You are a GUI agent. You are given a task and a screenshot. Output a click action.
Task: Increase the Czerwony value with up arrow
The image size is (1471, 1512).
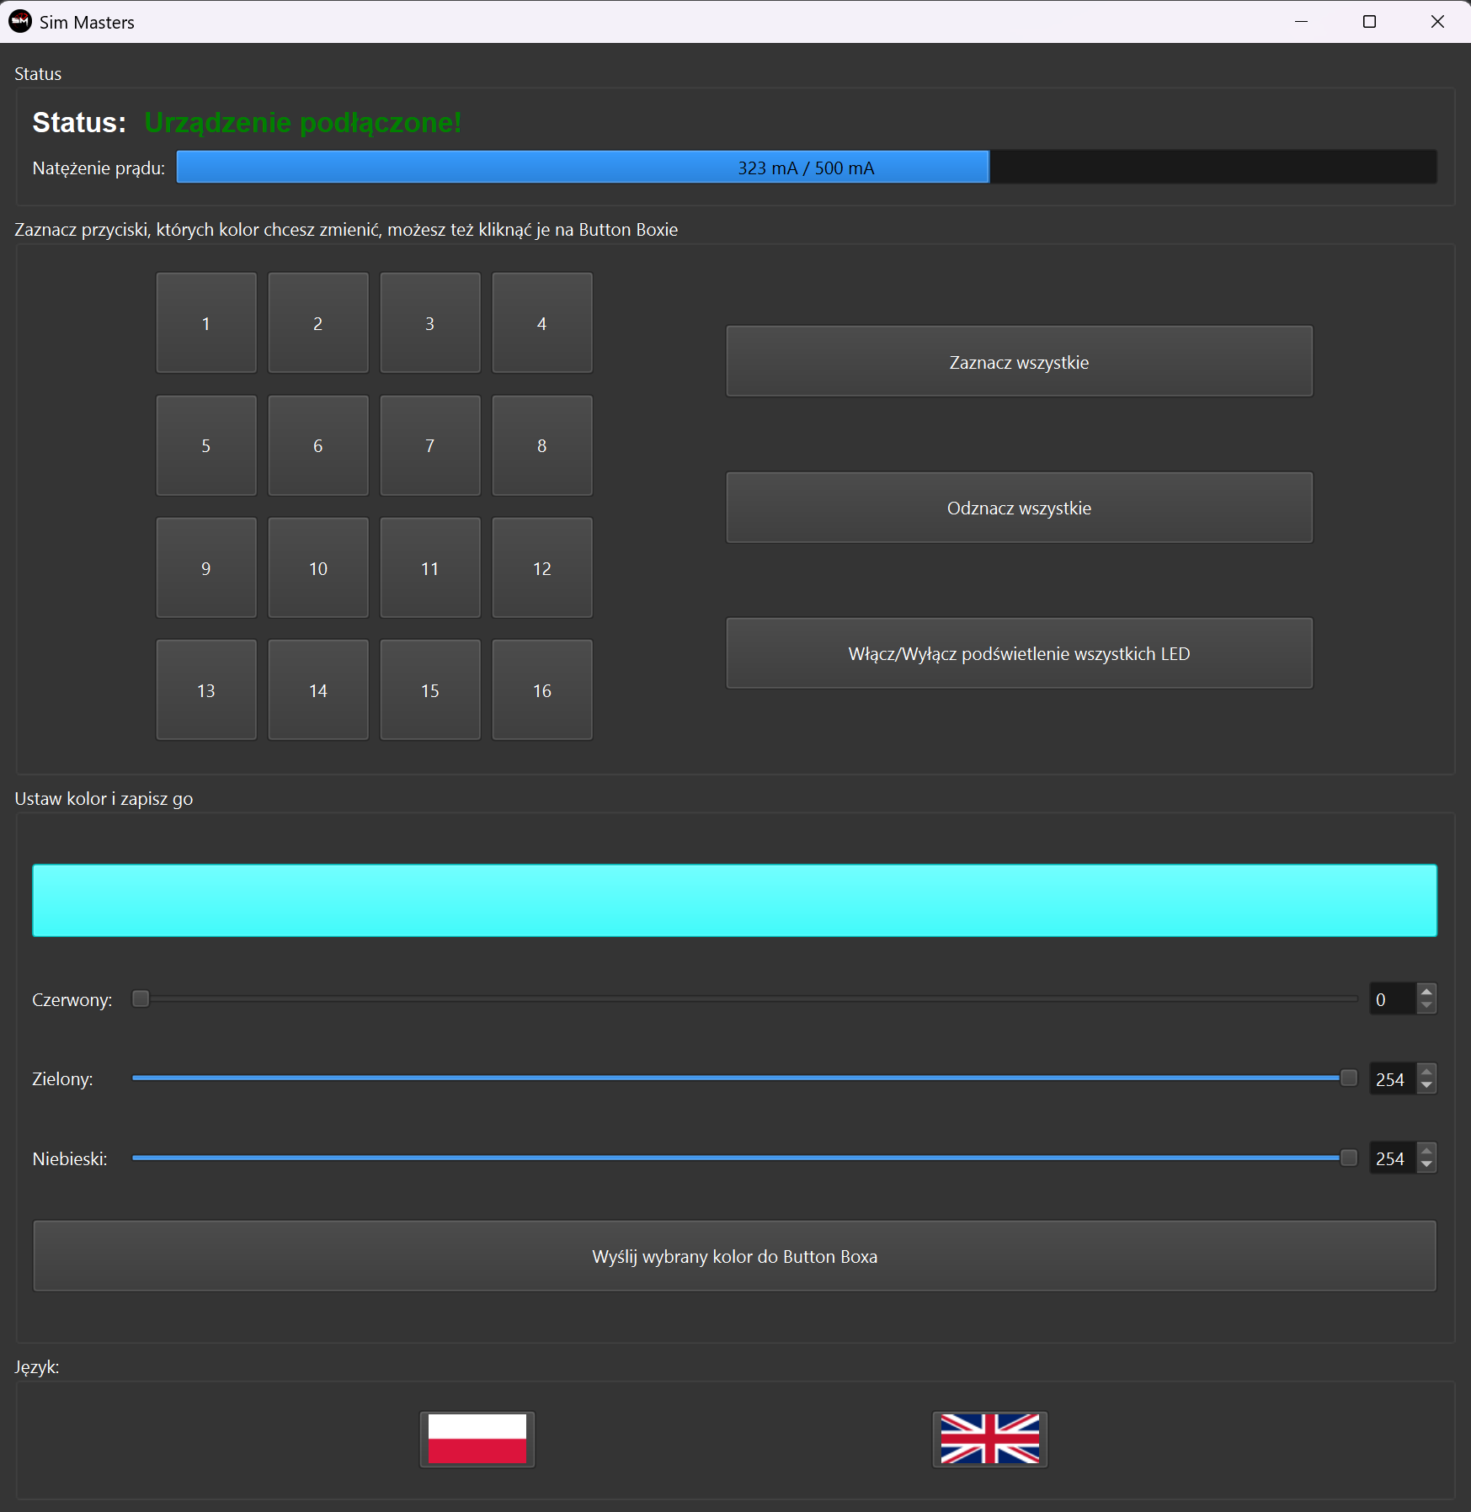(1426, 992)
